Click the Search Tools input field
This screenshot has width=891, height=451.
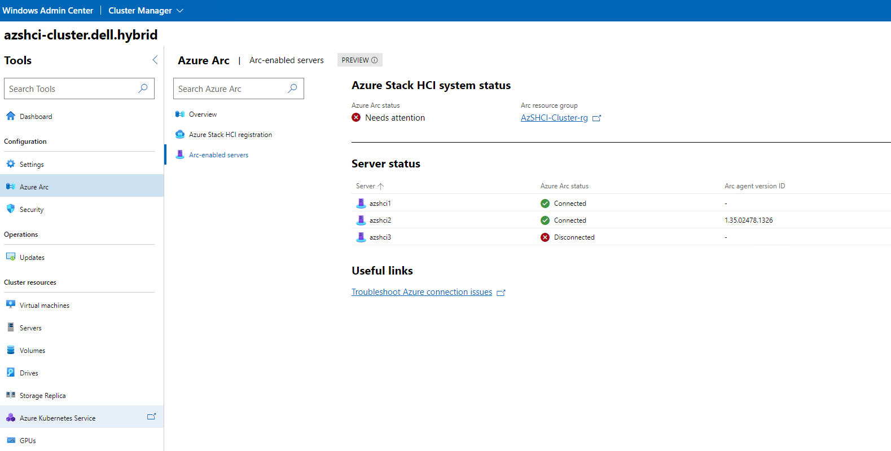click(x=71, y=89)
